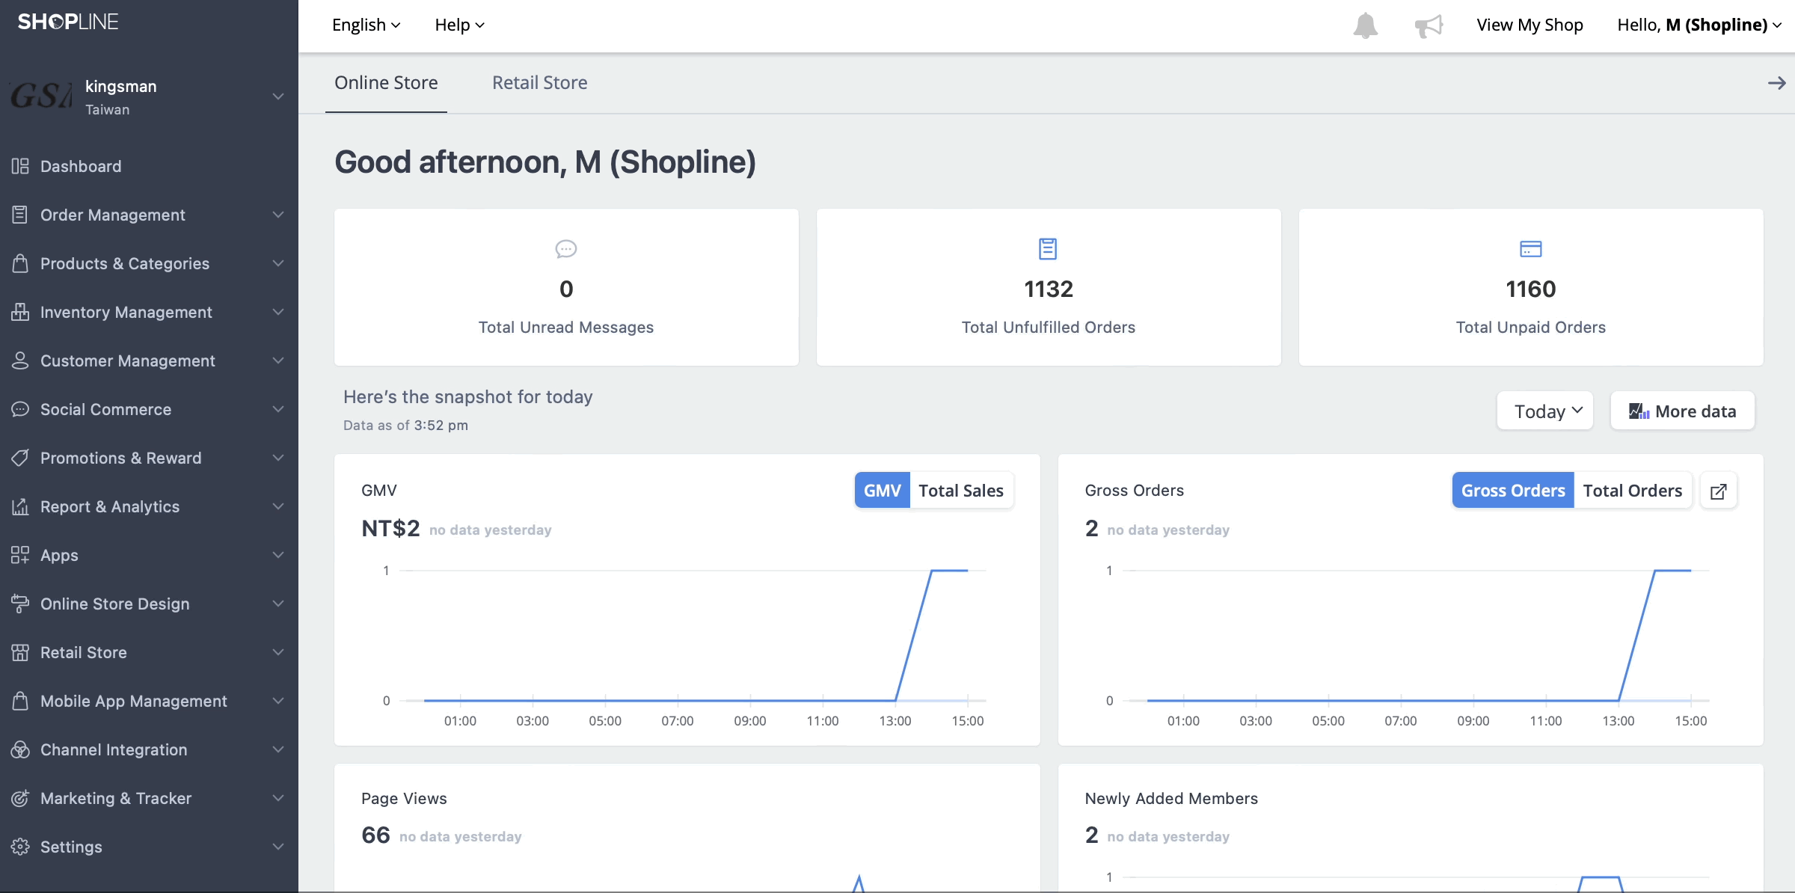This screenshot has height=893, width=1795.
Task: Click the More data button
Action: (x=1682, y=411)
